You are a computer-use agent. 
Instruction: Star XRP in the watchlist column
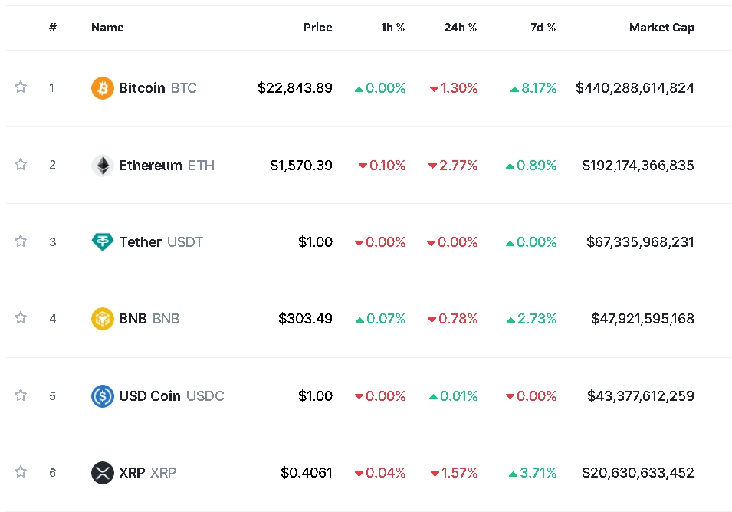[21, 472]
